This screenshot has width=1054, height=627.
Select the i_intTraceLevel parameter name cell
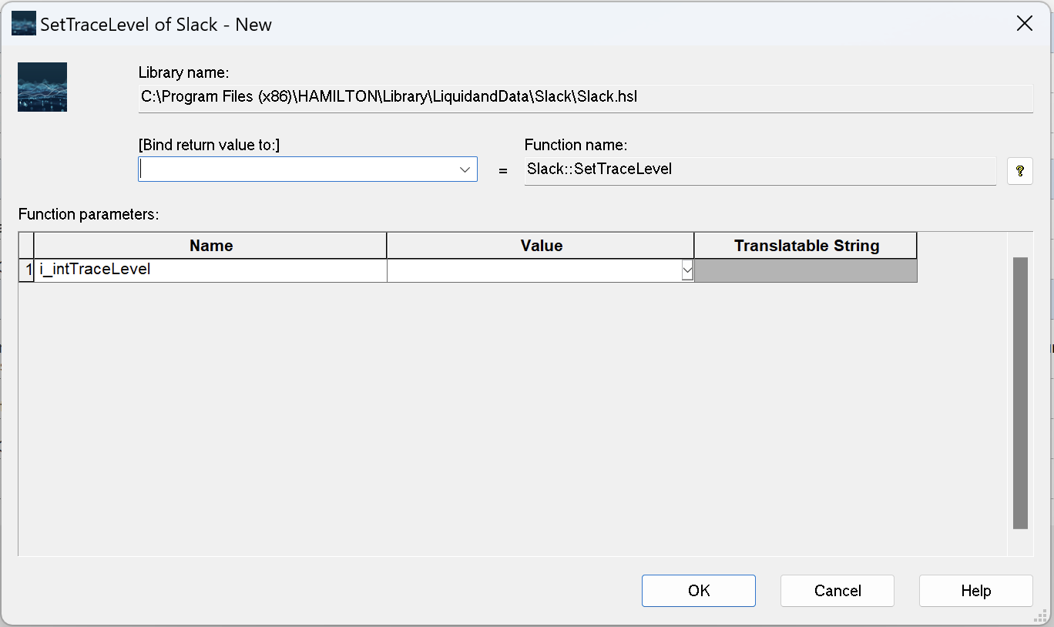pos(210,270)
